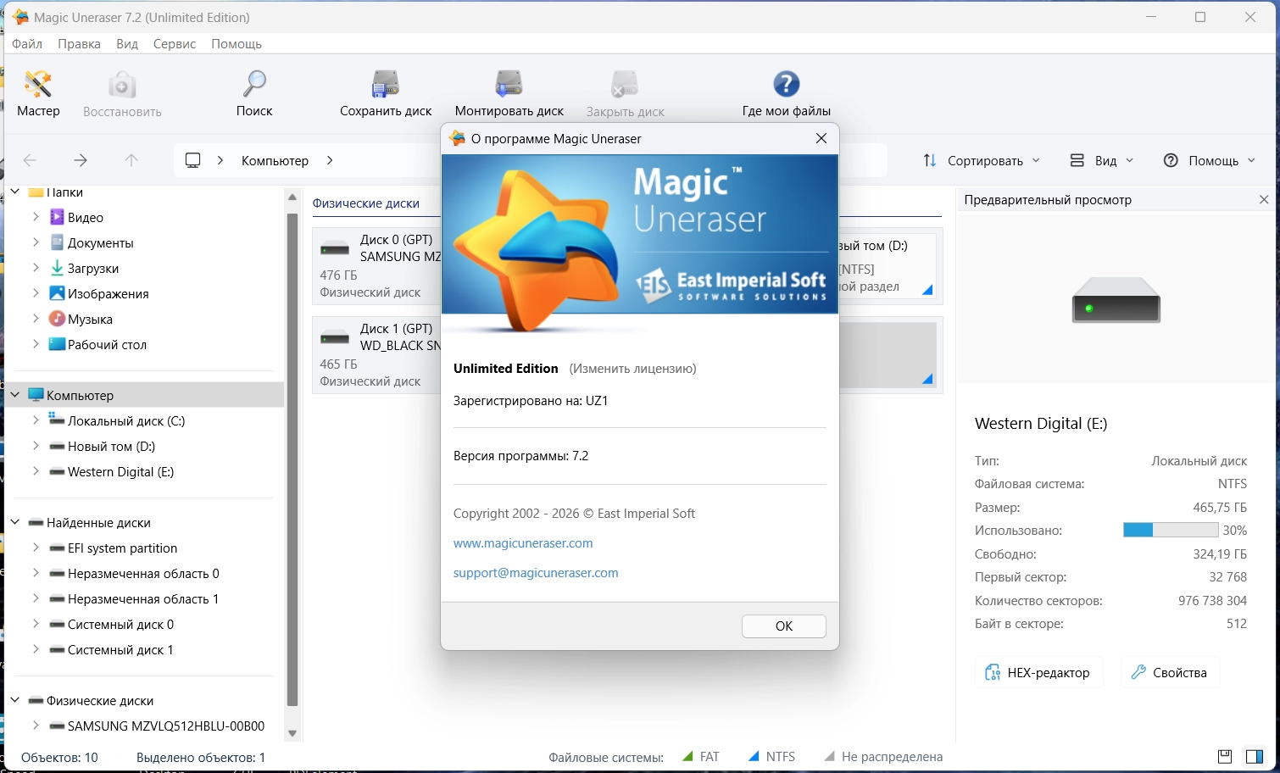Select the Диск 0 (GPT) SAMSUNG tile
This screenshot has height=773, width=1280.
(x=377, y=265)
